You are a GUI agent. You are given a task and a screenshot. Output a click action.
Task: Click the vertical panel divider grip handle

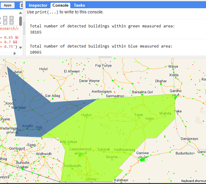tap(25, 28)
